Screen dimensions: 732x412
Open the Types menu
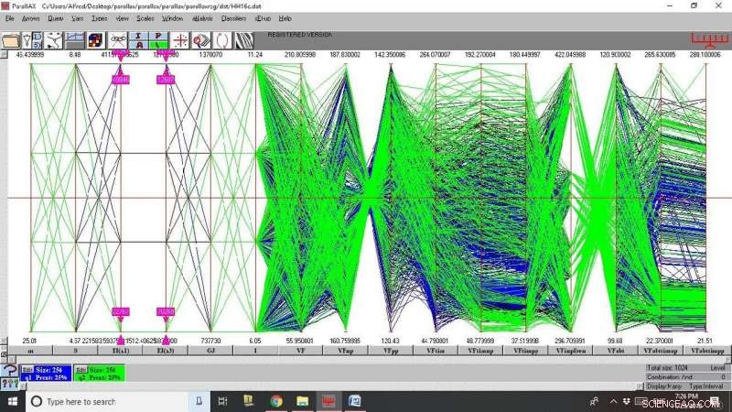coord(99,18)
